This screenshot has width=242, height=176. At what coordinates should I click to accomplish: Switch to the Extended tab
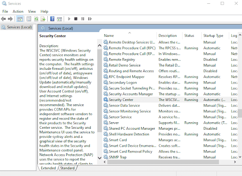48,168
